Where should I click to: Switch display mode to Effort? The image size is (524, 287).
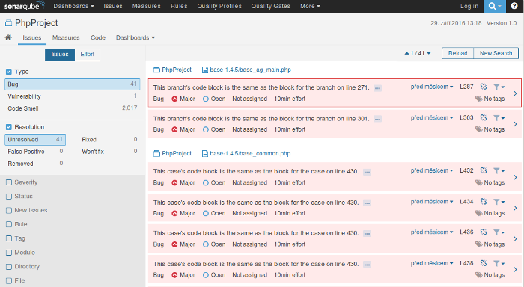pyautogui.click(x=88, y=55)
